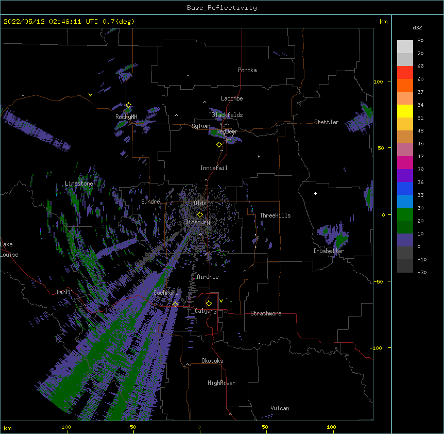The width and height of the screenshot is (444, 434).
Task: Click the Calgary city label
Action: [x=206, y=311]
